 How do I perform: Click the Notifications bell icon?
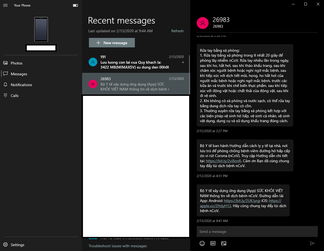[x=6, y=84]
